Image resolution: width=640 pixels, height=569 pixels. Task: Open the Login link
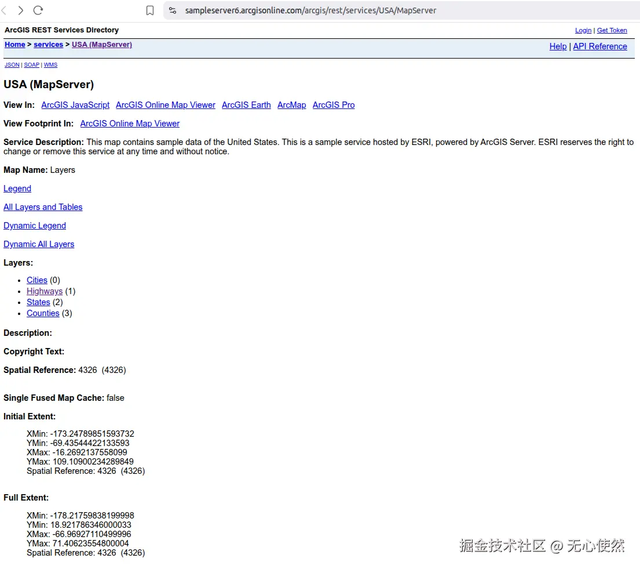[583, 30]
